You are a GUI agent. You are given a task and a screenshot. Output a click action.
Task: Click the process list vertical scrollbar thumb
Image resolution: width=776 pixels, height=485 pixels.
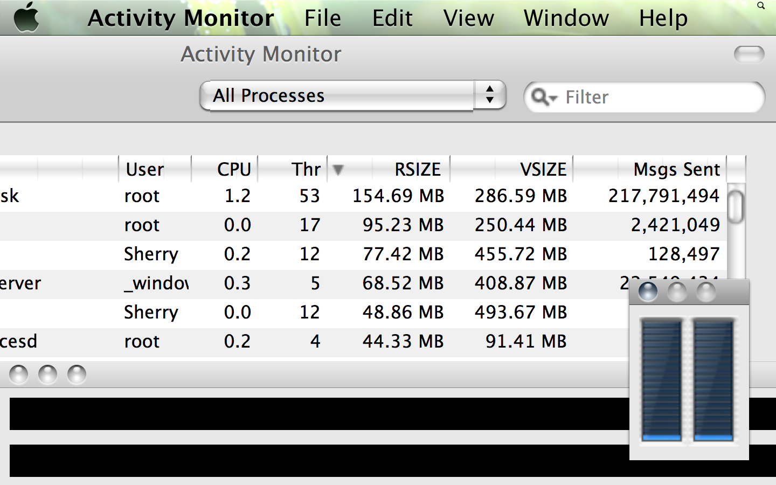coord(736,206)
